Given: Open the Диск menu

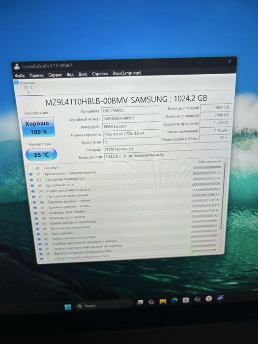Looking at the screenshot, I should coord(83,74).
